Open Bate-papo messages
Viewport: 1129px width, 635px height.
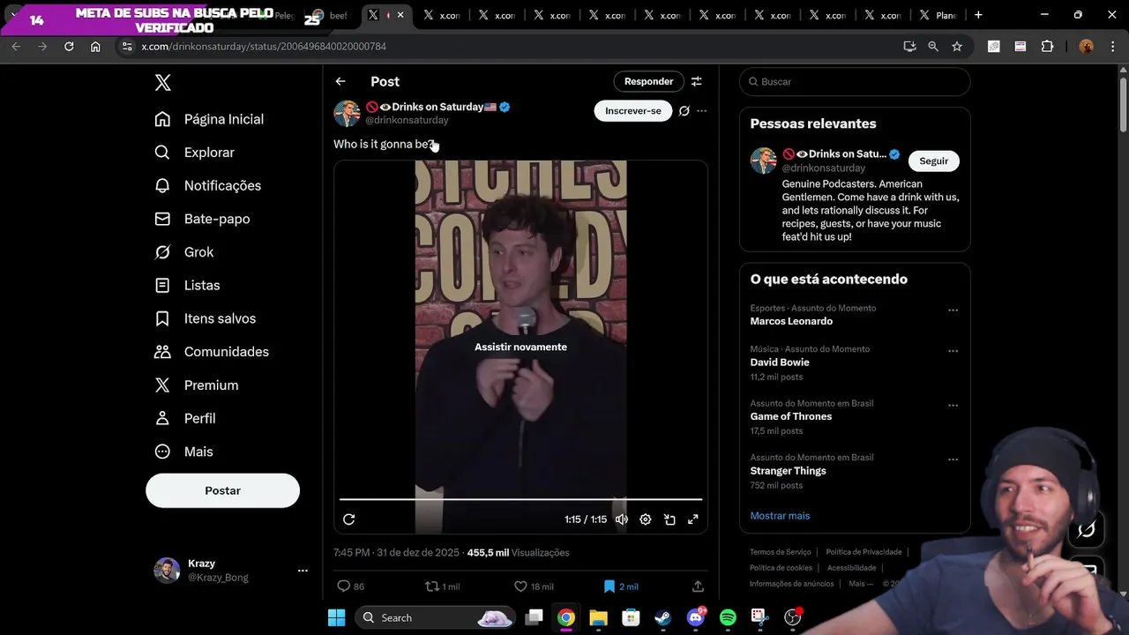point(203,219)
